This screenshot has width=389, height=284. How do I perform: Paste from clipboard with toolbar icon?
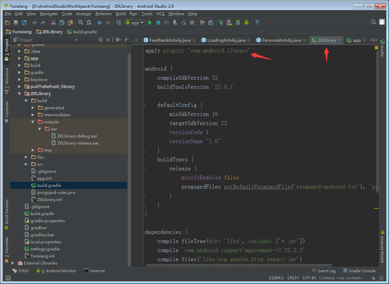click(70, 23)
